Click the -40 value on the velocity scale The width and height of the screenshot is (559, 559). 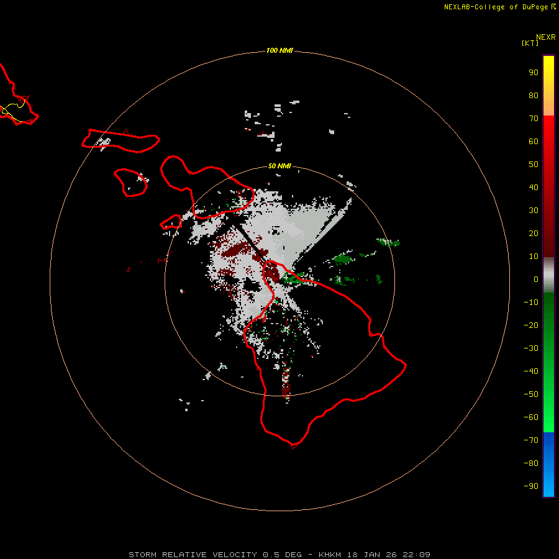coord(531,371)
